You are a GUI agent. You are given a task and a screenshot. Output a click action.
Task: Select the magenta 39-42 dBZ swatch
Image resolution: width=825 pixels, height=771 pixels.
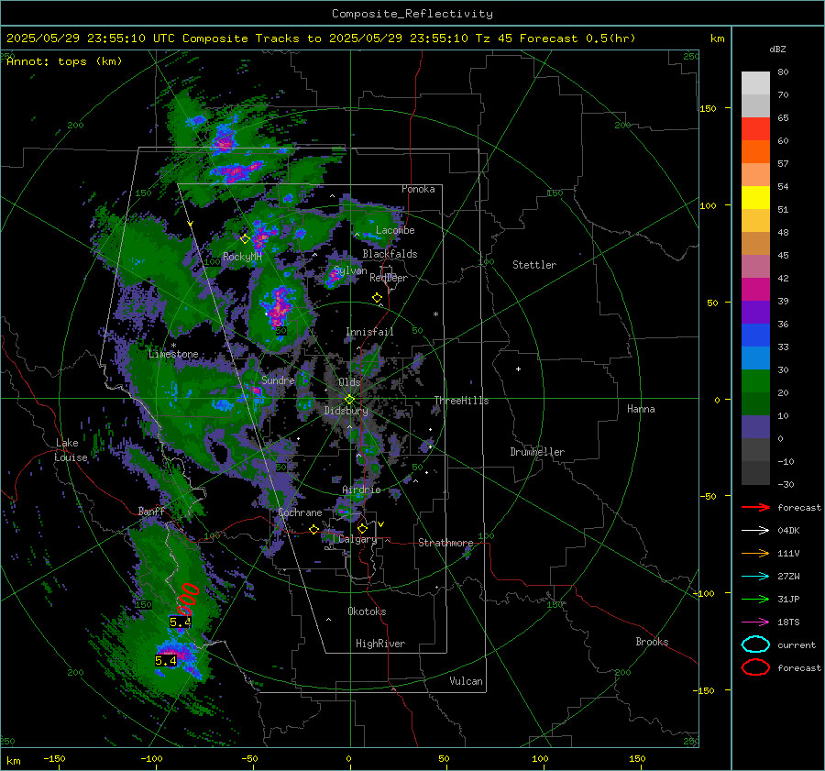755,290
